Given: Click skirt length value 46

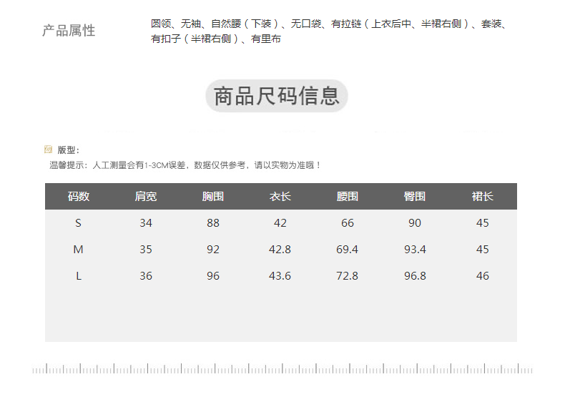Looking at the screenshot, I should point(483,276).
